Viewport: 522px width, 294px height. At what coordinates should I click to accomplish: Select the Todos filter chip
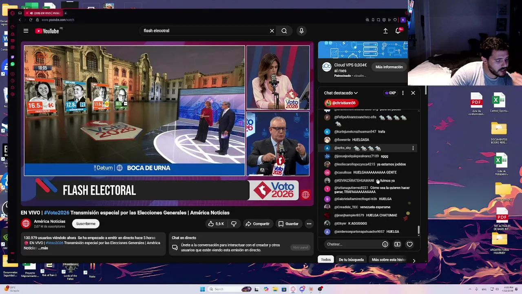point(326,260)
